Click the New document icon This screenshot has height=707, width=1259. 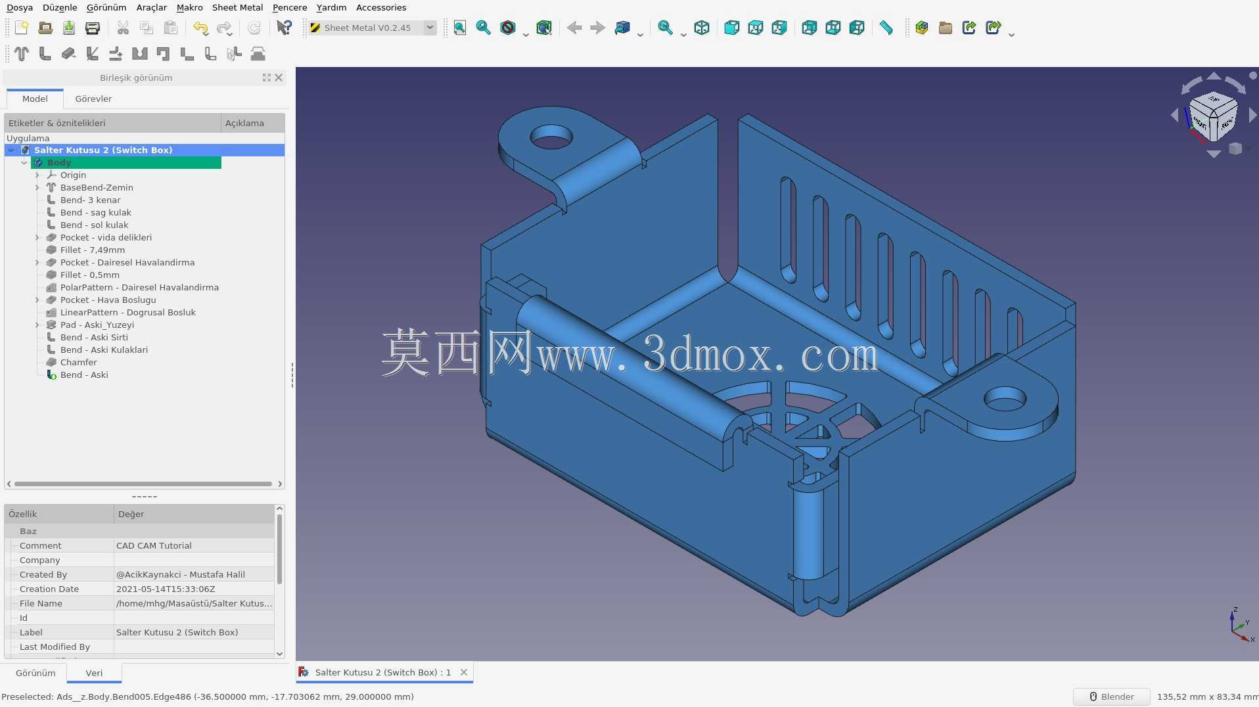click(22, 28)
